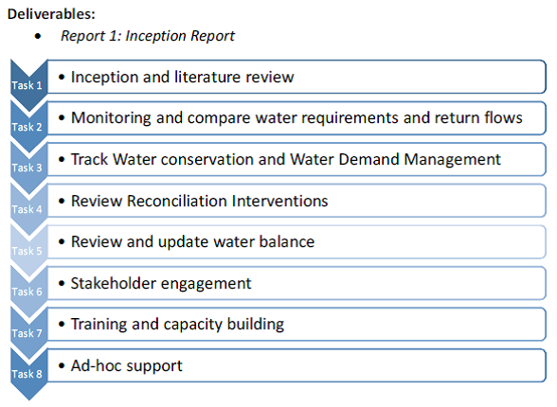Click the Task 8 chevron arrow

coord(28,374)
